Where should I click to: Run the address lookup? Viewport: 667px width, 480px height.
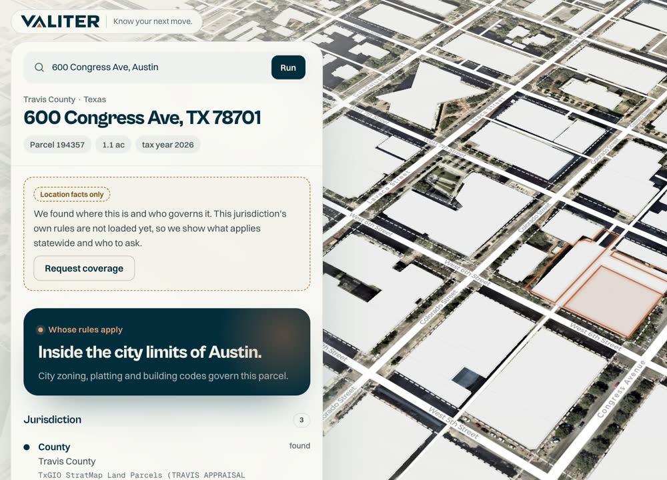(288, 67)
